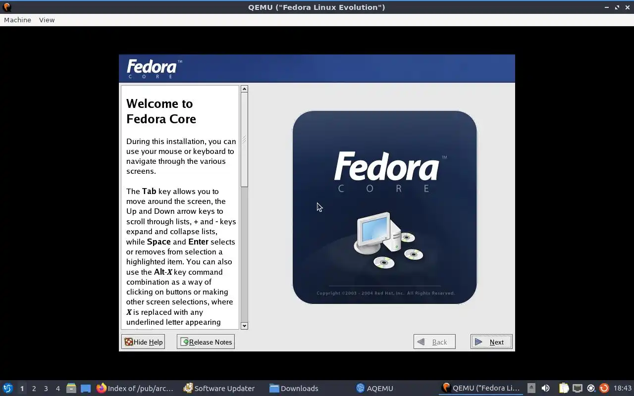Switch to workspace 3
Screen dimensions: 634x396
coord(46,389)
